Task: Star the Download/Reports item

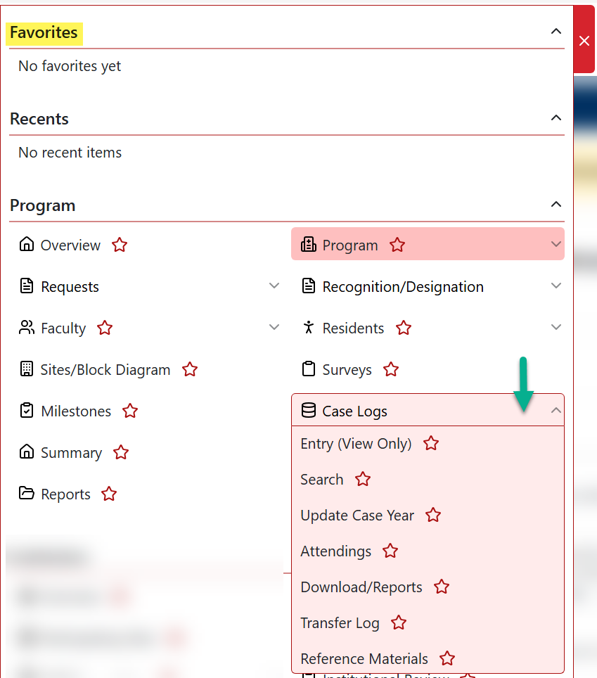Action: 442,587
